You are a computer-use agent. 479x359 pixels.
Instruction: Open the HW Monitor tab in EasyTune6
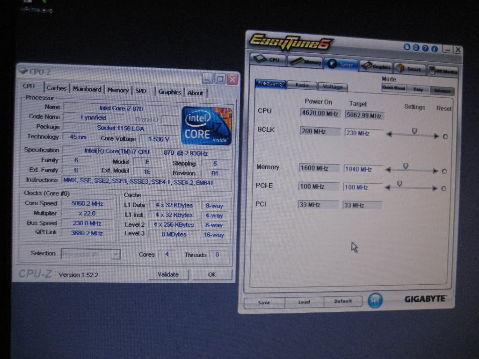click(443, 71)
